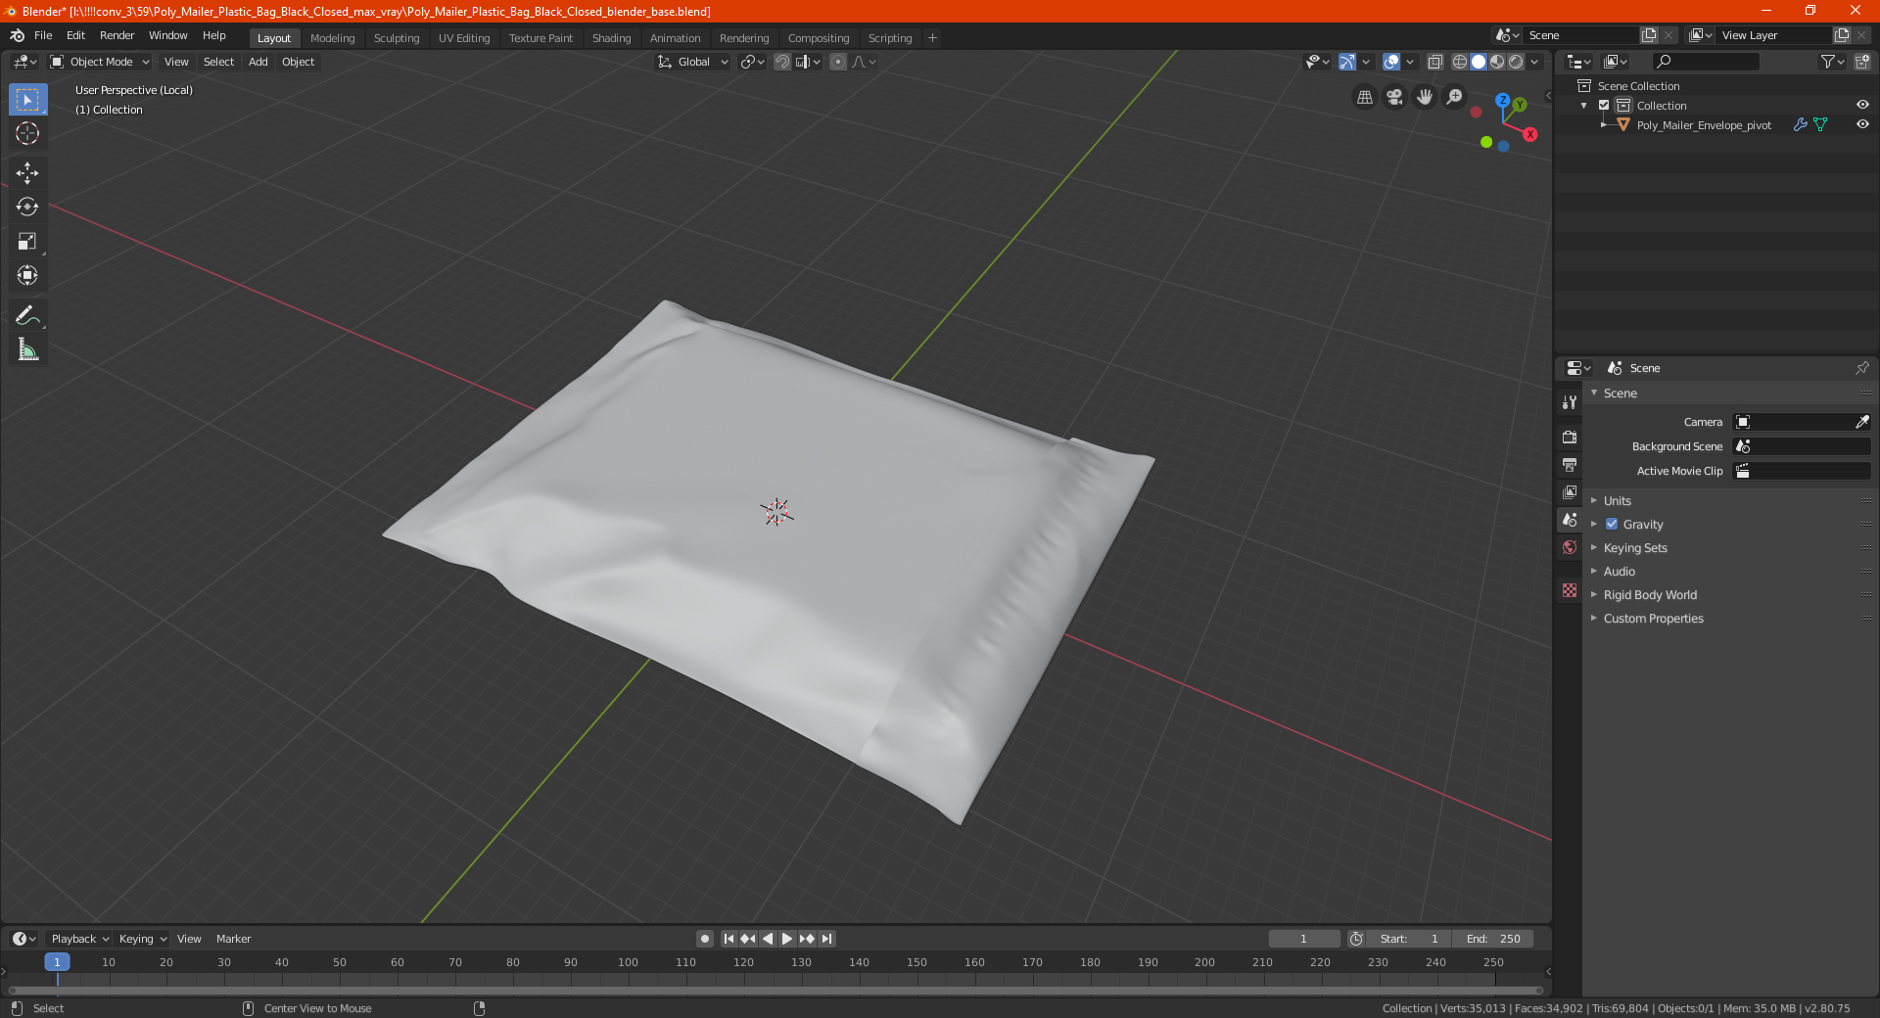Viewport: 1880px width, 1018px height.
Task: Toggle orthographic/perspective view icon
Action: coord(1364,97)
